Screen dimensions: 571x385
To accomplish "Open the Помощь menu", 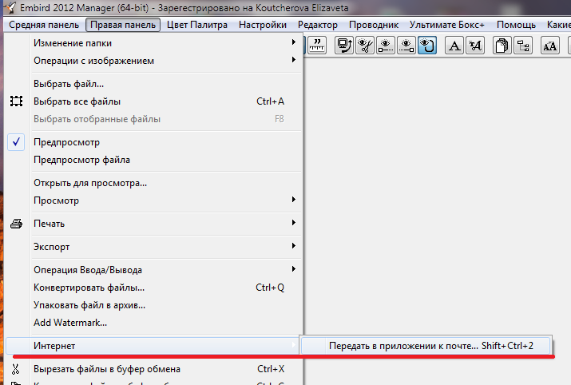I will coord(516,25).
